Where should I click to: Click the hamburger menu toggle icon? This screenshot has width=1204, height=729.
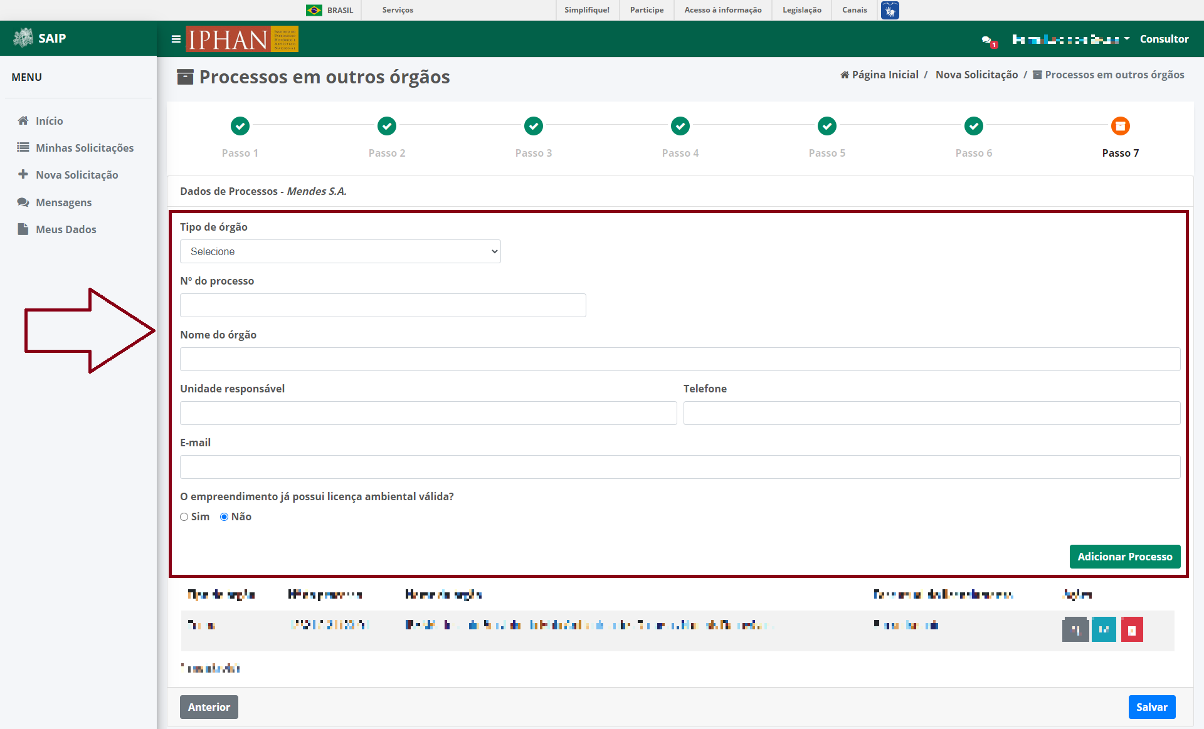coord(176,39)
